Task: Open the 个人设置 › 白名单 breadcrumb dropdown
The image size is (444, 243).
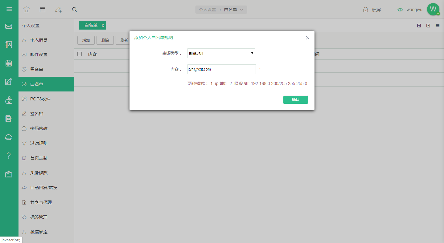Action: point(221,10)
